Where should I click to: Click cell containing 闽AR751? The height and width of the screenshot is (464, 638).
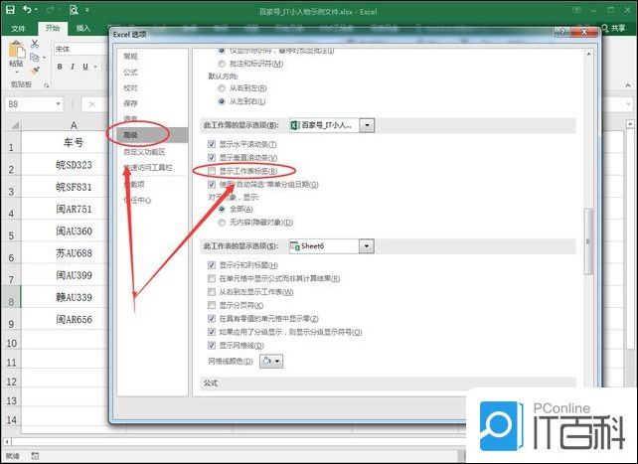(74, 209)
